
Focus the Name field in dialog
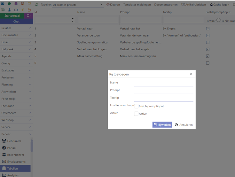click(164, 84)
